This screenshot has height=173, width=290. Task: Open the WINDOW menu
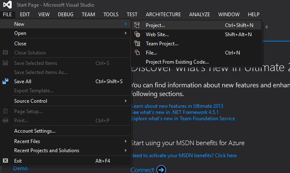(x=229, y=15)
